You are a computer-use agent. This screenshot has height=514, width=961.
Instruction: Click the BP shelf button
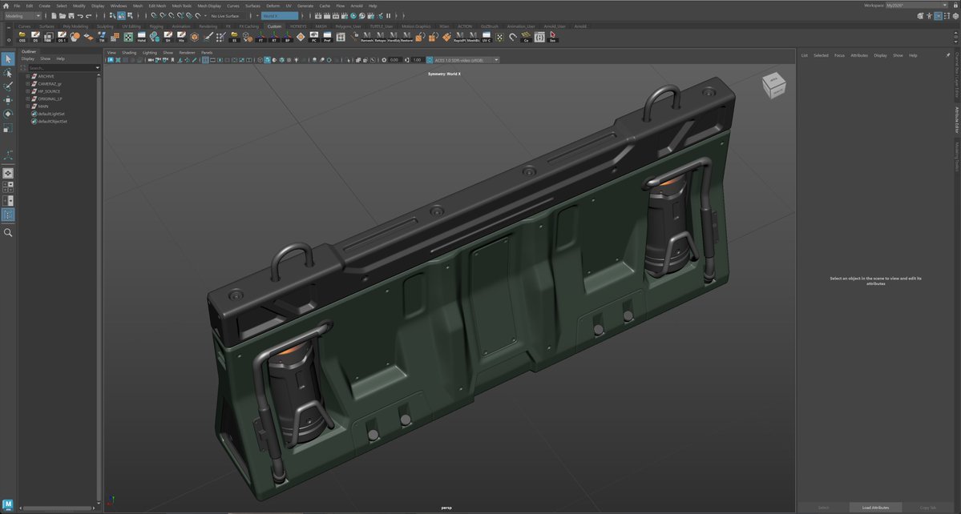pos(288,37)
